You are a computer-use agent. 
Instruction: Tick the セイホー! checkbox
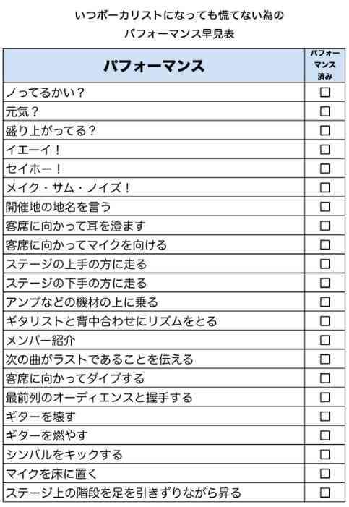[x=324, y=169]
